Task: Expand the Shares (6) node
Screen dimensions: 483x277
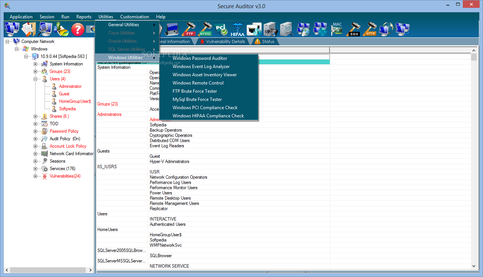Action: tap(36, 116)
